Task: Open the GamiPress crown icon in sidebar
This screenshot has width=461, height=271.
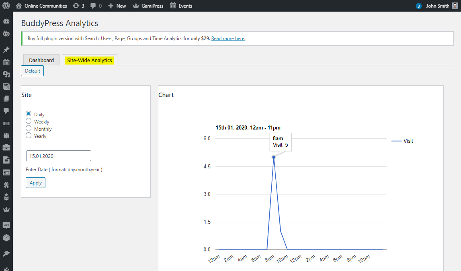Action: [6, 209]
